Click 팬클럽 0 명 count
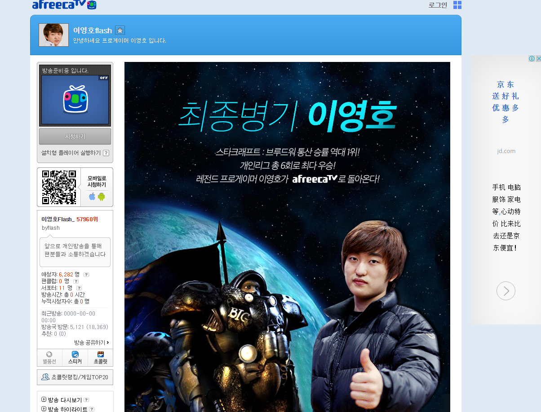Image resolution: width=541 pixels, height=412 pixels. [x=56, y=281]
